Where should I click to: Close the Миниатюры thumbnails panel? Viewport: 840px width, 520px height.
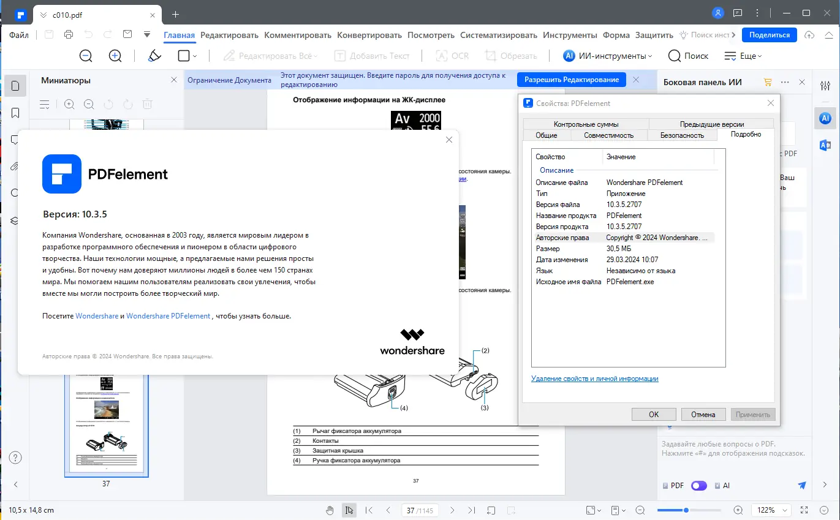click(x=174, y=80)
